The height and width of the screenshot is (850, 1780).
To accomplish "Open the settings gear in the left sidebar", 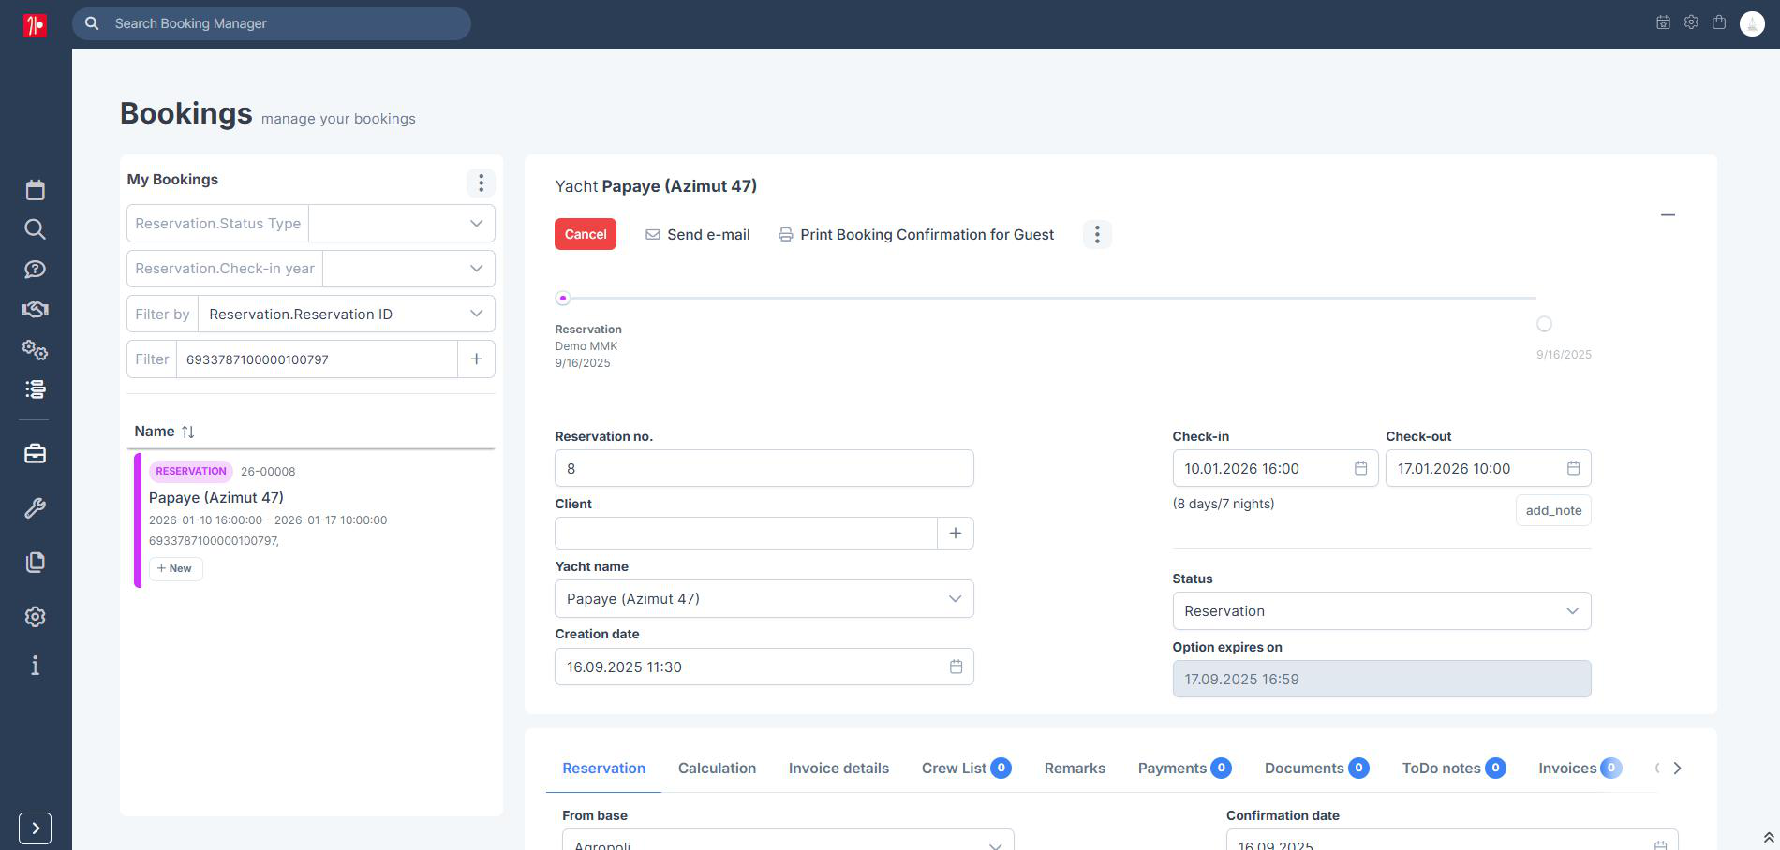I will coord(35,617).
